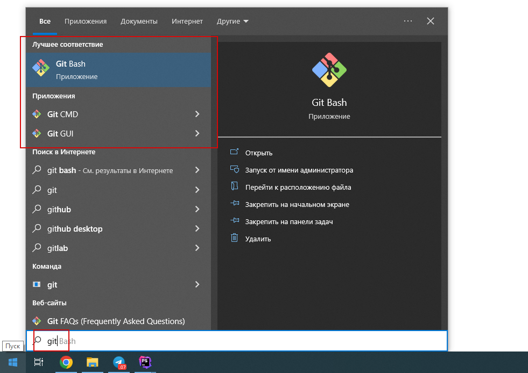Open the three-dots options menu
This screenshot has width=528, height=373.
click(x=408, y=21)
